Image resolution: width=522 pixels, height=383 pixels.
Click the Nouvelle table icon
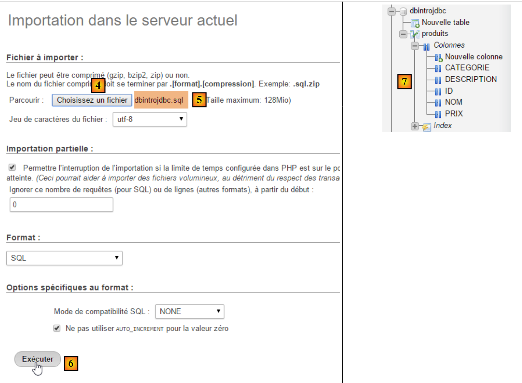click(415, 23)
